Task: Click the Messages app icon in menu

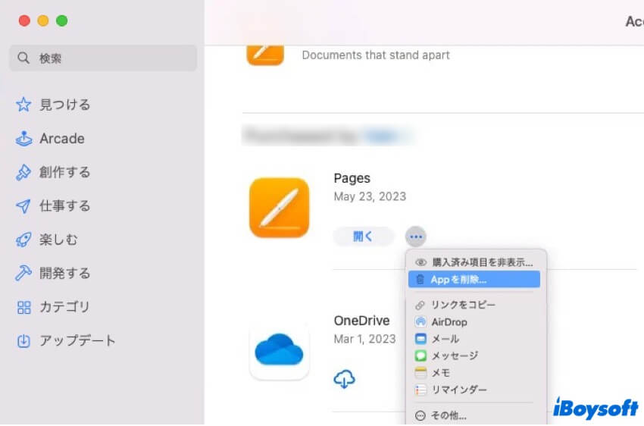Action: coord(420,356)
